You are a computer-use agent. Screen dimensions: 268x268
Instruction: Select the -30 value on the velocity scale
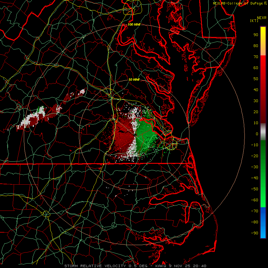coord(255,167)
